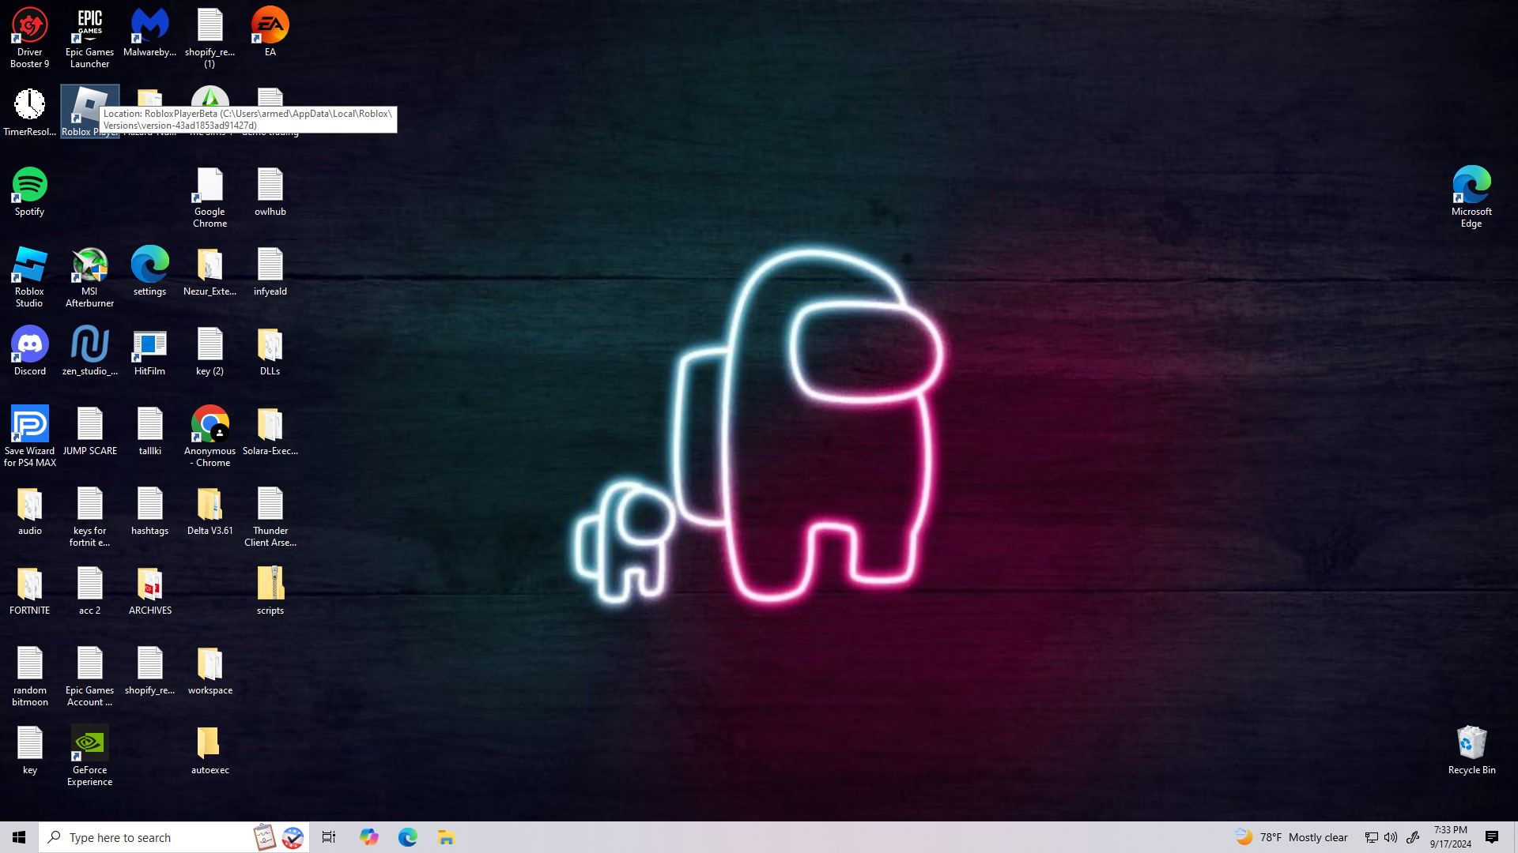The image size is (1518, 853).
Task: Open the notification center icon
Action: point(1492,837)
